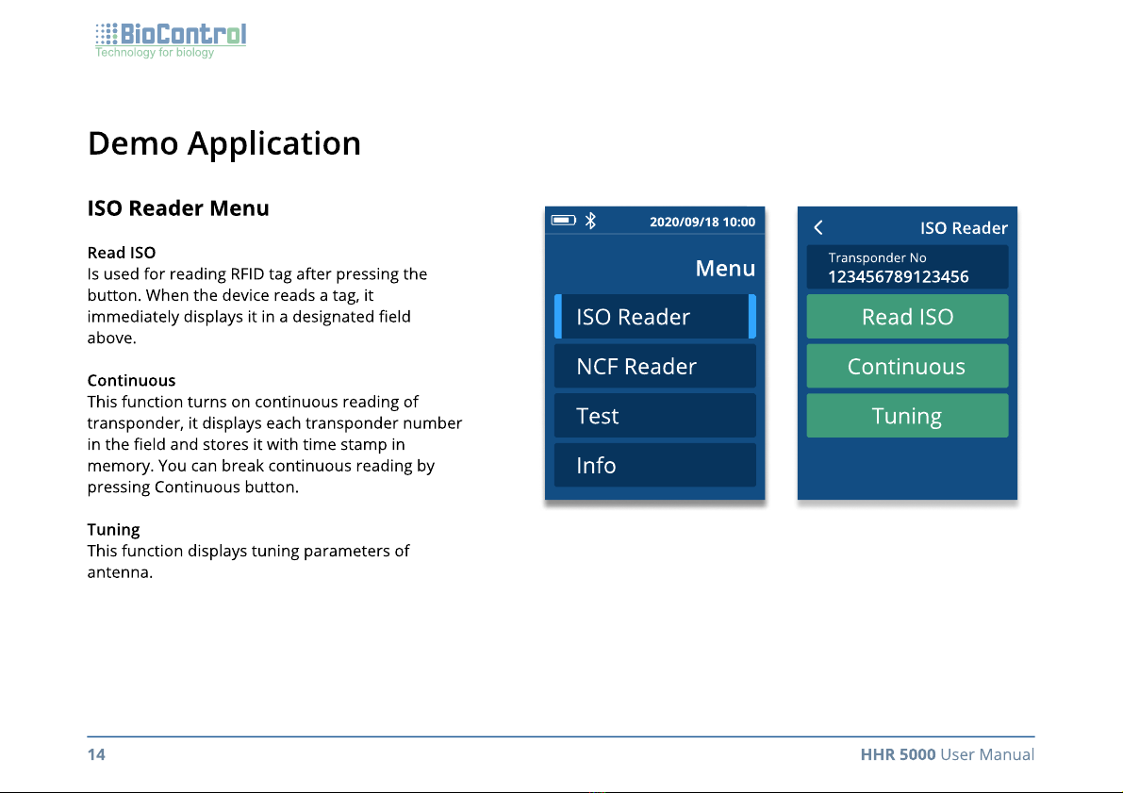Click transponder number 123456789123456
This screenshot has height=793, width=1123.
898,276
